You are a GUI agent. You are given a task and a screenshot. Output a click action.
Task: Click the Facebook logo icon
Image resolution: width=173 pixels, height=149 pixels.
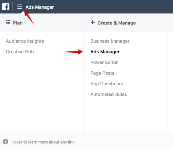[x=6, y=7]
